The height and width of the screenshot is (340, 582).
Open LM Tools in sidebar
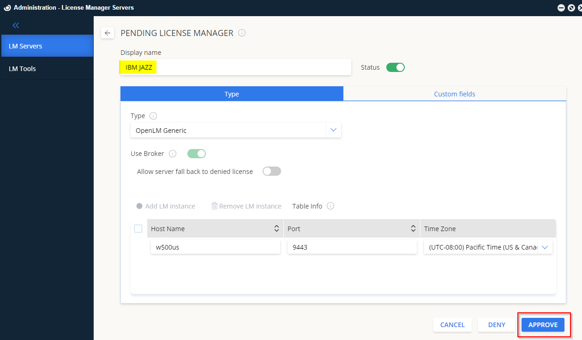[x=22, y=69]
